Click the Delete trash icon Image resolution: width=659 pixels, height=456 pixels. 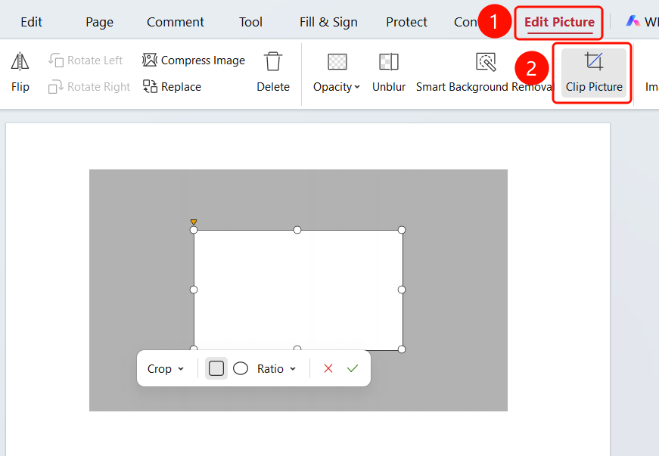pyautogui.click(x=273, y=62)
